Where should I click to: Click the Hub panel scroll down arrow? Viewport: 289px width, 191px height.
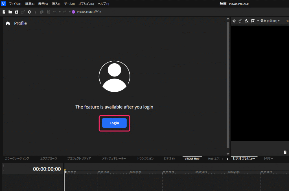(x=228, y=154)
